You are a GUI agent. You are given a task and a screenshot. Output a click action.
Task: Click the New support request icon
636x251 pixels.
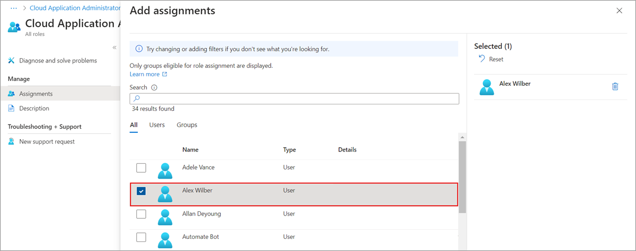tap(12, 141)
